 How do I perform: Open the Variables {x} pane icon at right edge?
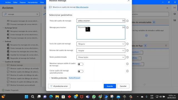(175, 7)
